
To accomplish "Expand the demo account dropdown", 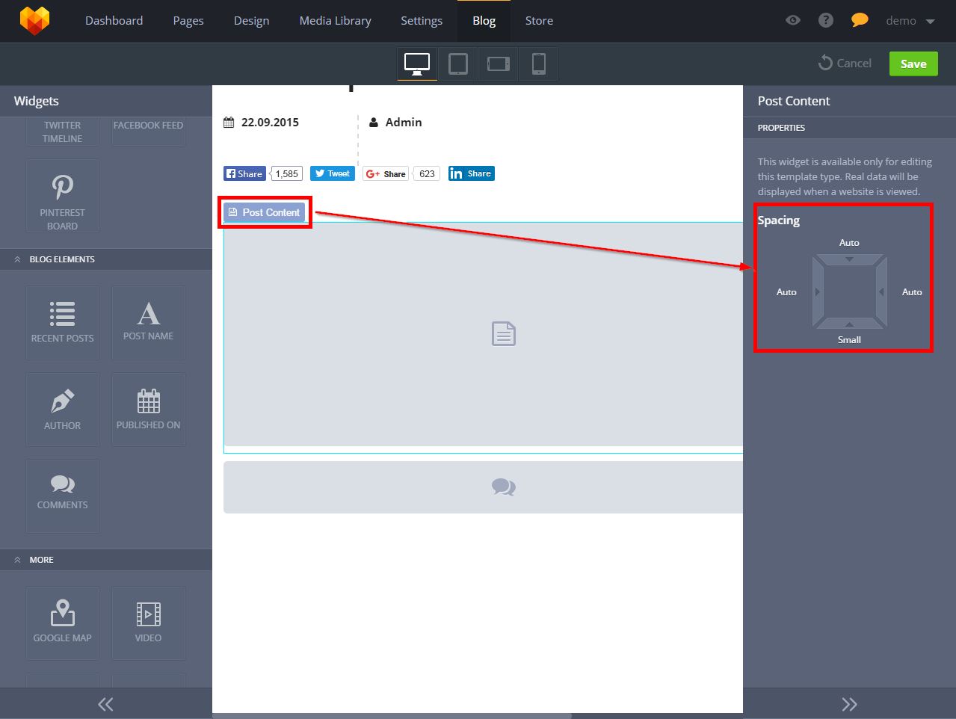I will pyautogui.click(x=910, y=21).
